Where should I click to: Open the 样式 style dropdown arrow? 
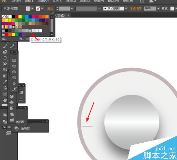click(176, 9)
